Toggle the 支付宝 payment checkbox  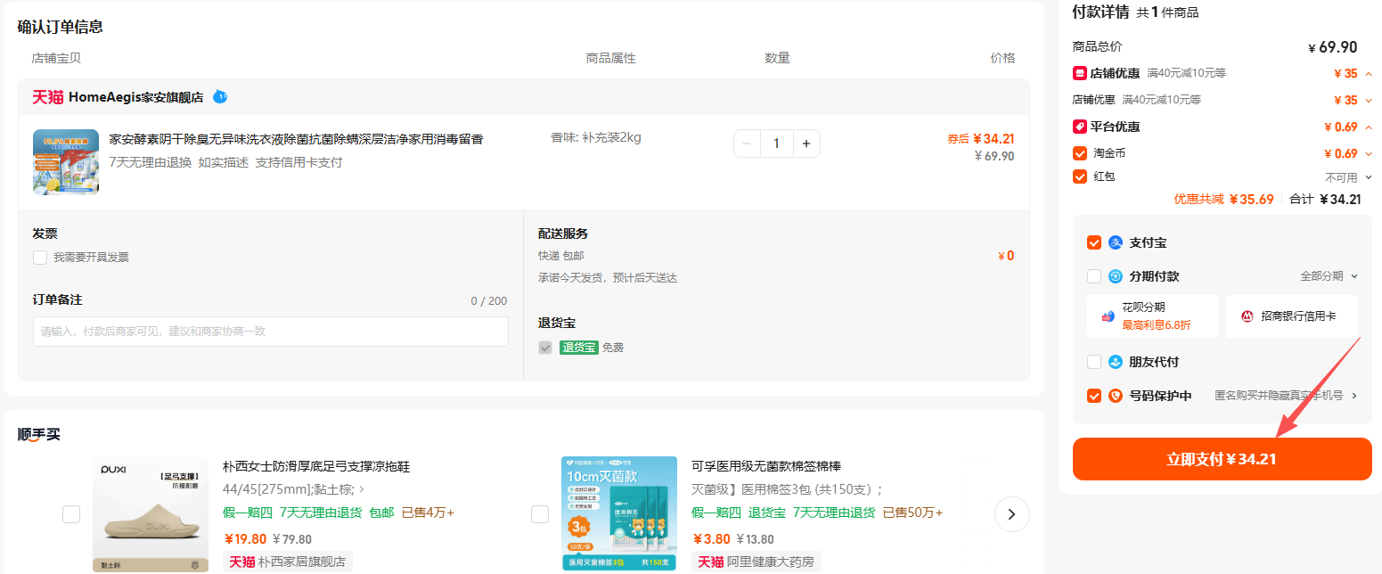(1094, 242)
